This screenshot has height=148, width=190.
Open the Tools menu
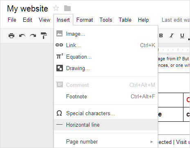106,20
